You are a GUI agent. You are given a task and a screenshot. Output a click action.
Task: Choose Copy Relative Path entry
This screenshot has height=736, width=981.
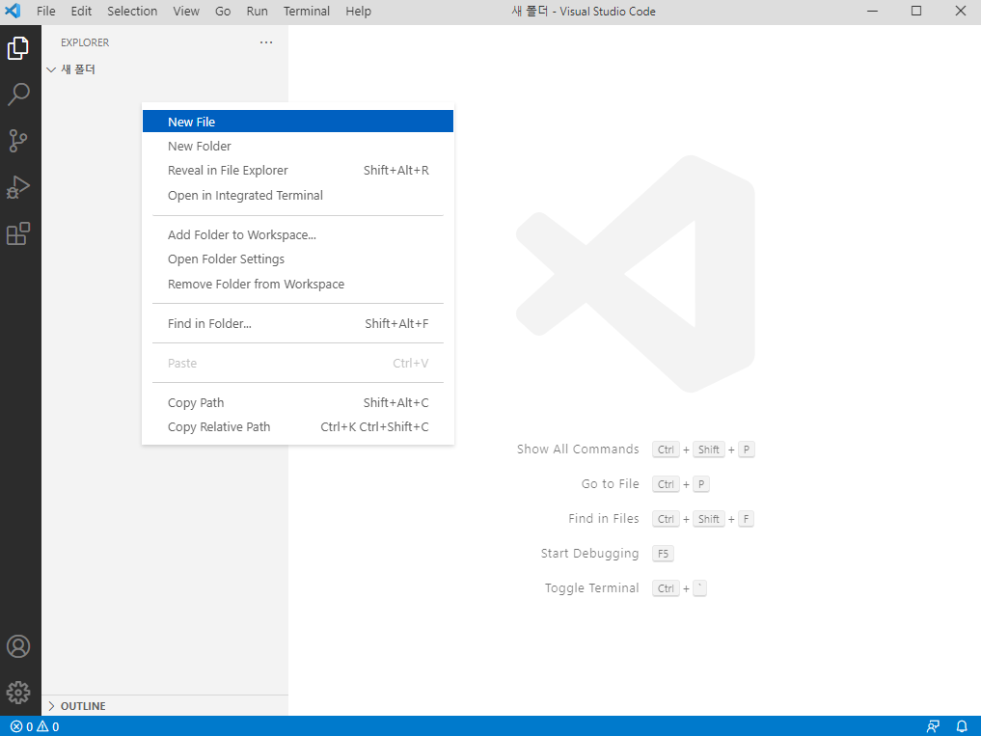[298, 426]
